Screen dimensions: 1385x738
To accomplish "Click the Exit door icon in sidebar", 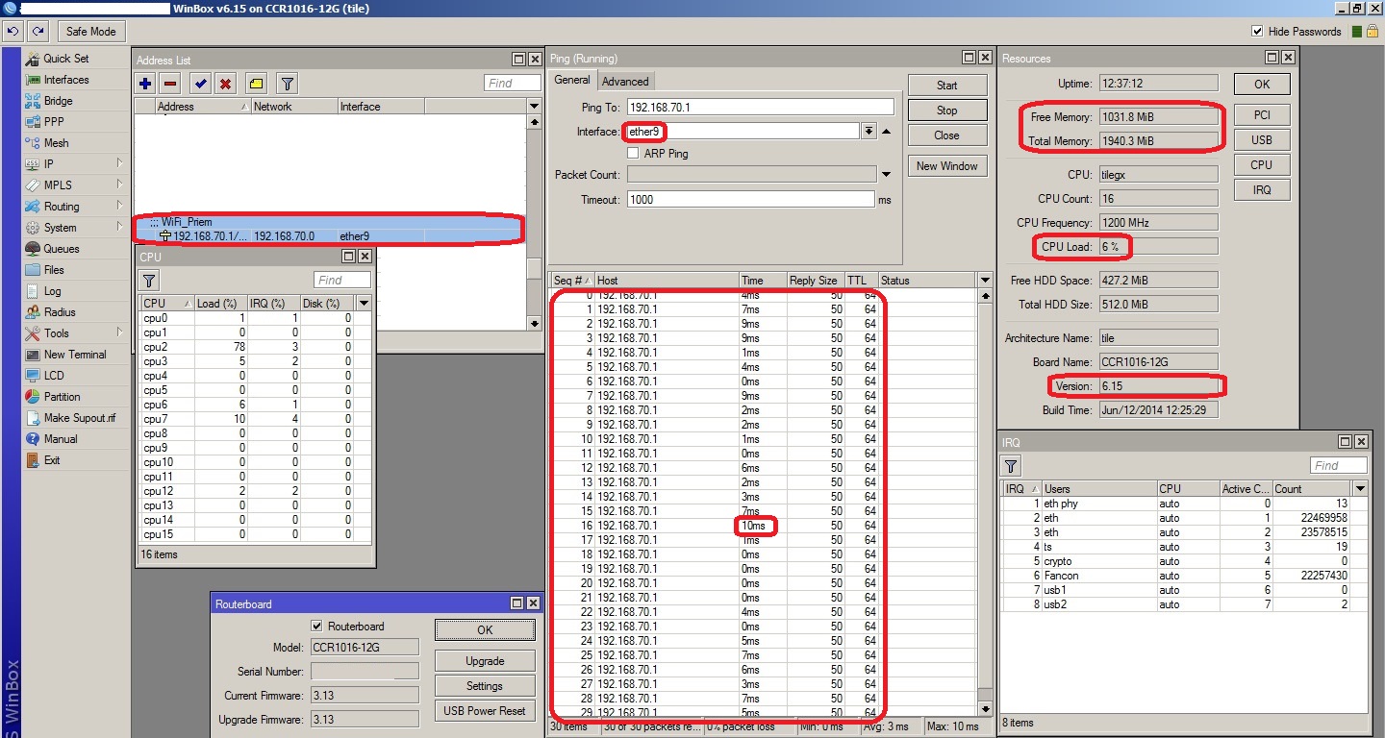I will [33, 460].
